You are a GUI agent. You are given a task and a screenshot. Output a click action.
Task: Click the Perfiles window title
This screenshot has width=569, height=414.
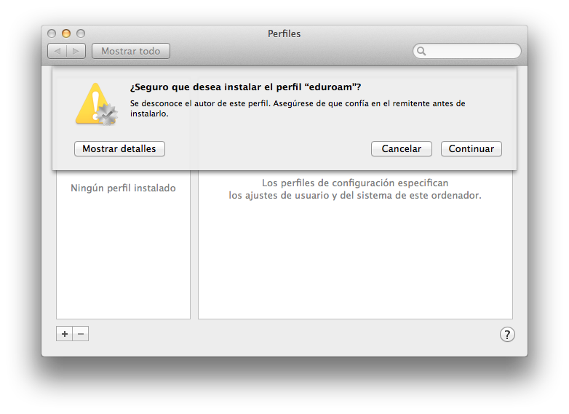[x=284, y=33]
